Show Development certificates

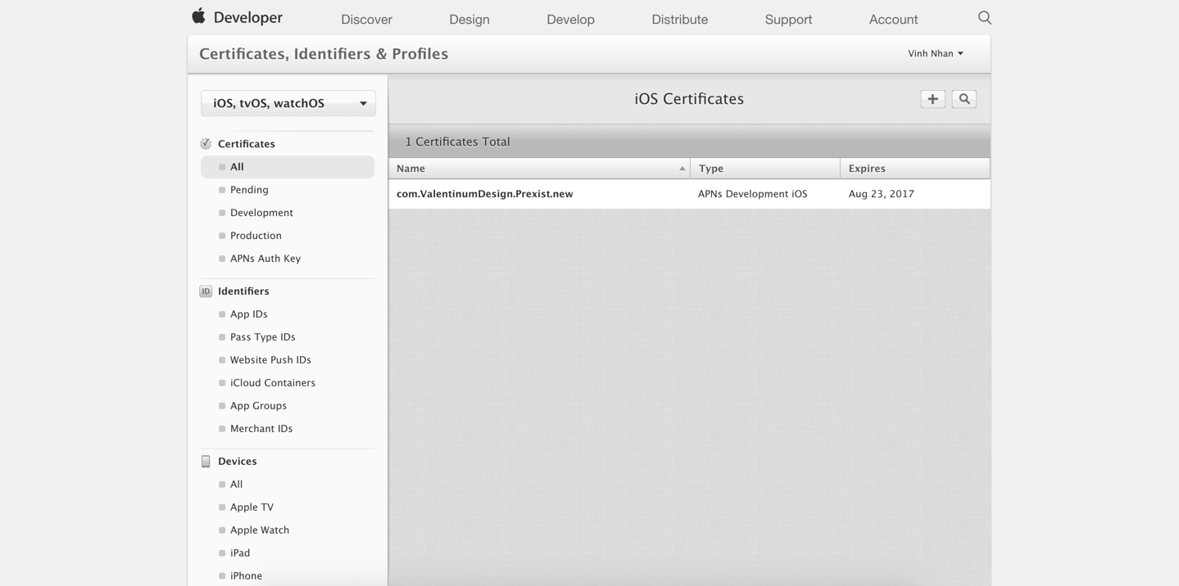[x=261, y=213]
